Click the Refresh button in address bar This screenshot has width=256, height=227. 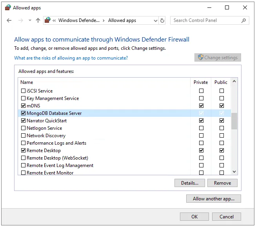[163, 20]
